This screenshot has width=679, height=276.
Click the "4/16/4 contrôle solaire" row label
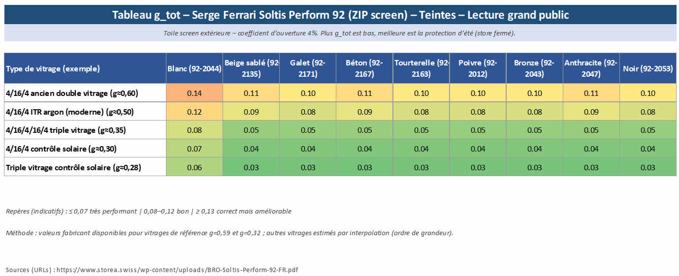coord(61,149)
